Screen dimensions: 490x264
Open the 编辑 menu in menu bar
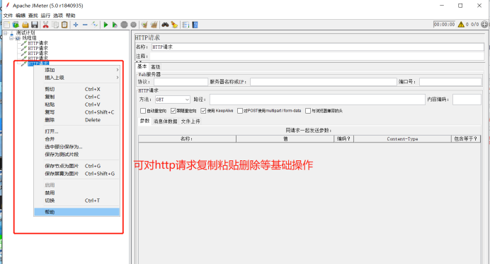click(21, 16)
